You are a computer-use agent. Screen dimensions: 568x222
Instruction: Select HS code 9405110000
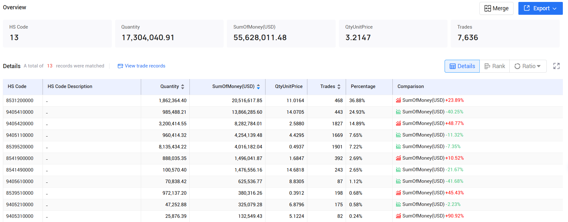(x=20, y=135)
